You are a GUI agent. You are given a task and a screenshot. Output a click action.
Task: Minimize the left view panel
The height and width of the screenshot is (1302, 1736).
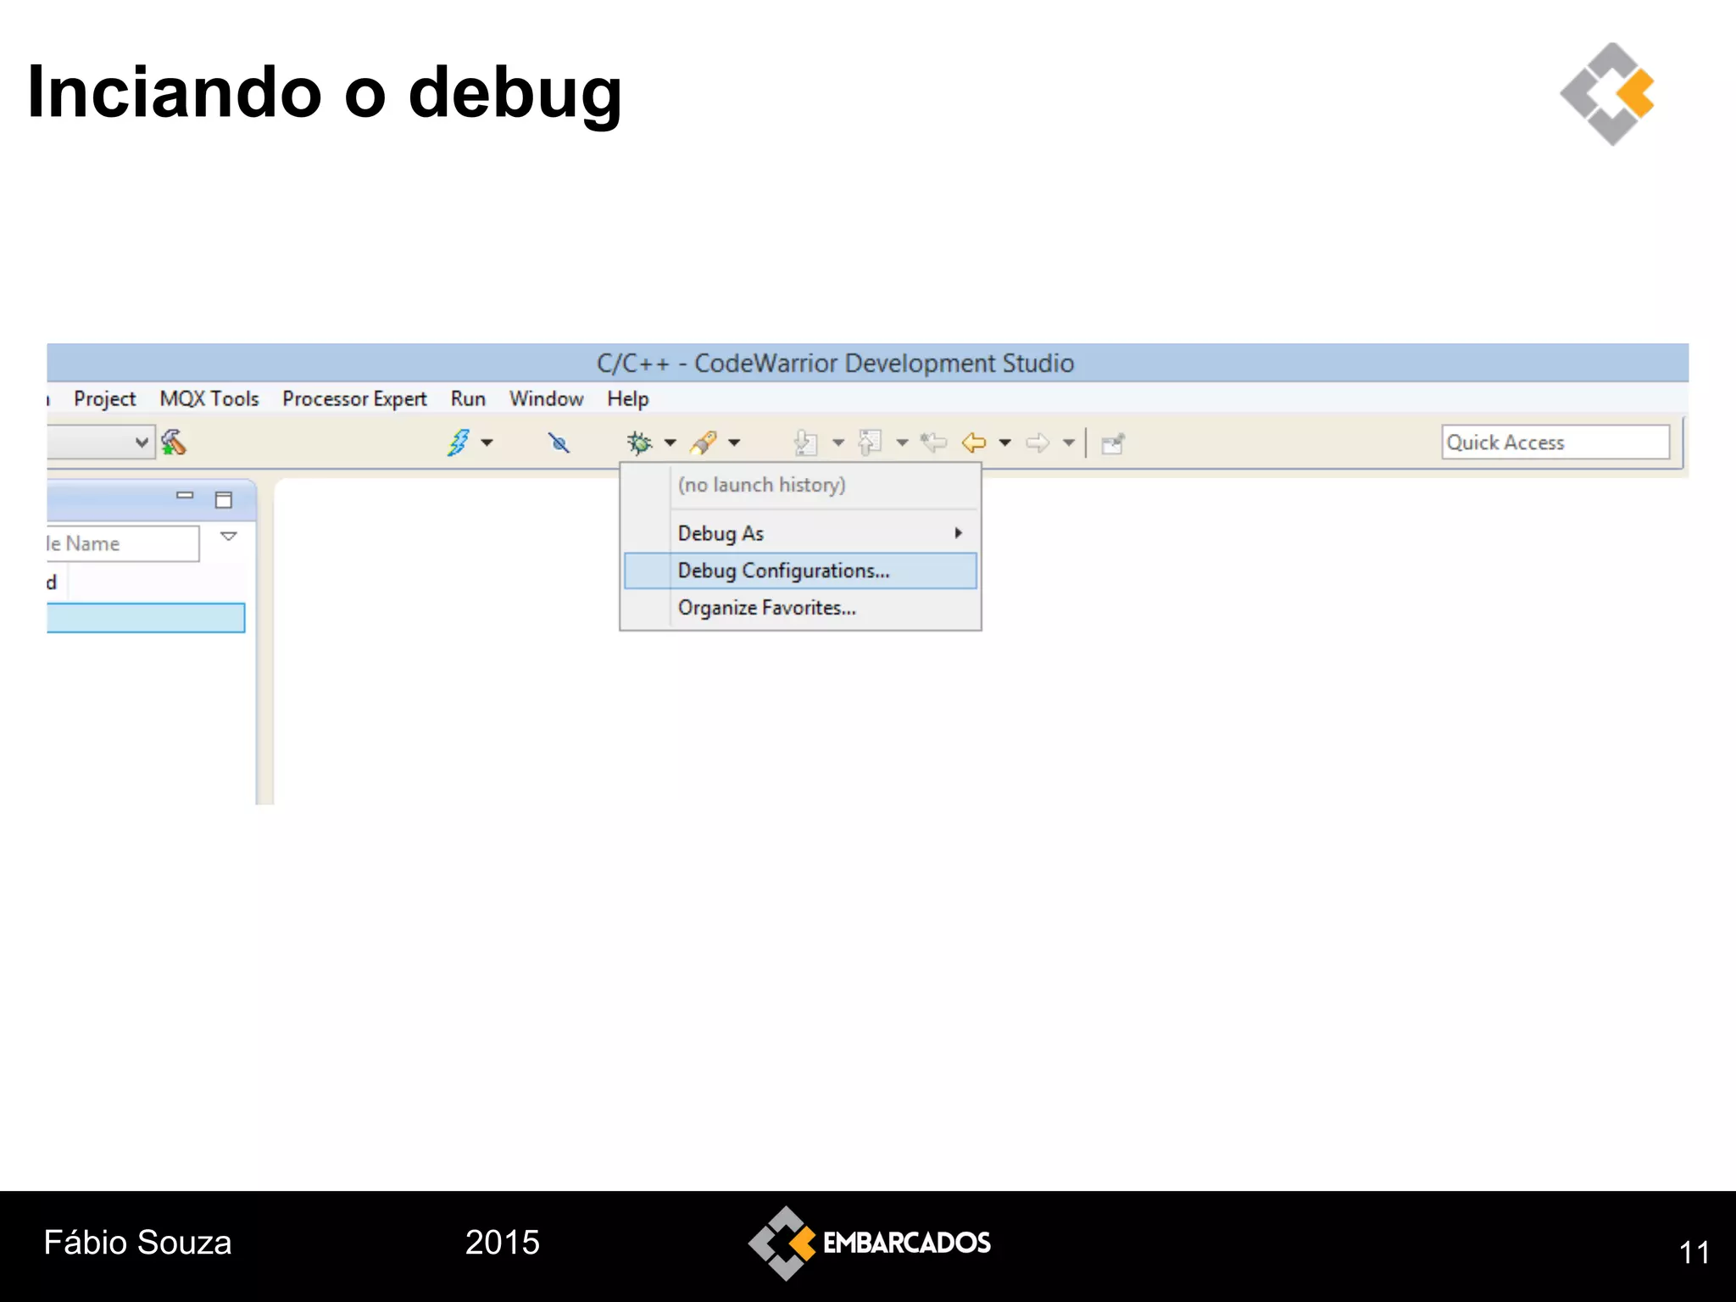185,496
